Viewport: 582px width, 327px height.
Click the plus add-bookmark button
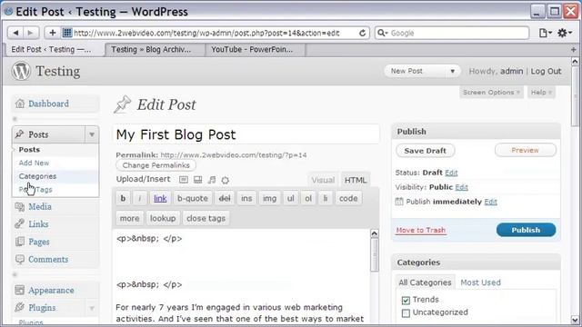pyautogui.click(x=53, y=33)
